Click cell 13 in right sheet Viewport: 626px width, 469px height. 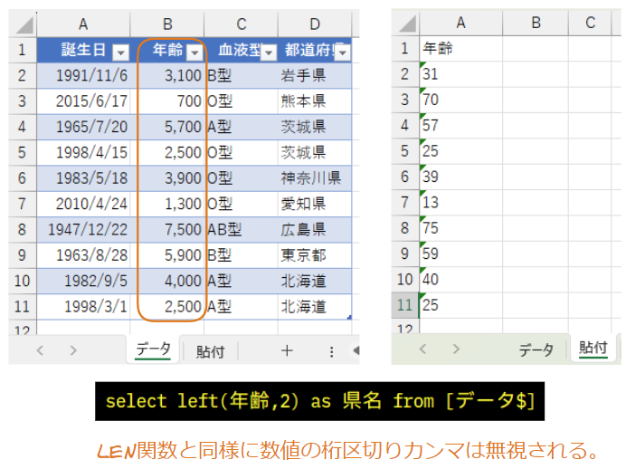[460, 202]
